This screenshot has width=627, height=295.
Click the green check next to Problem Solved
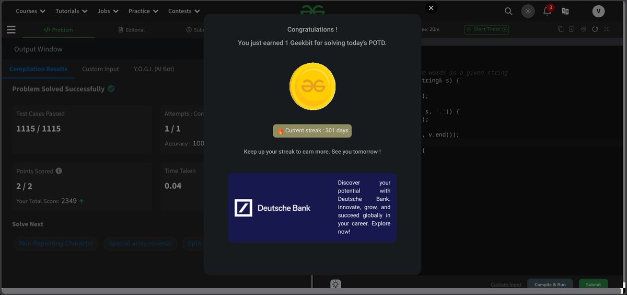point(111,89)
